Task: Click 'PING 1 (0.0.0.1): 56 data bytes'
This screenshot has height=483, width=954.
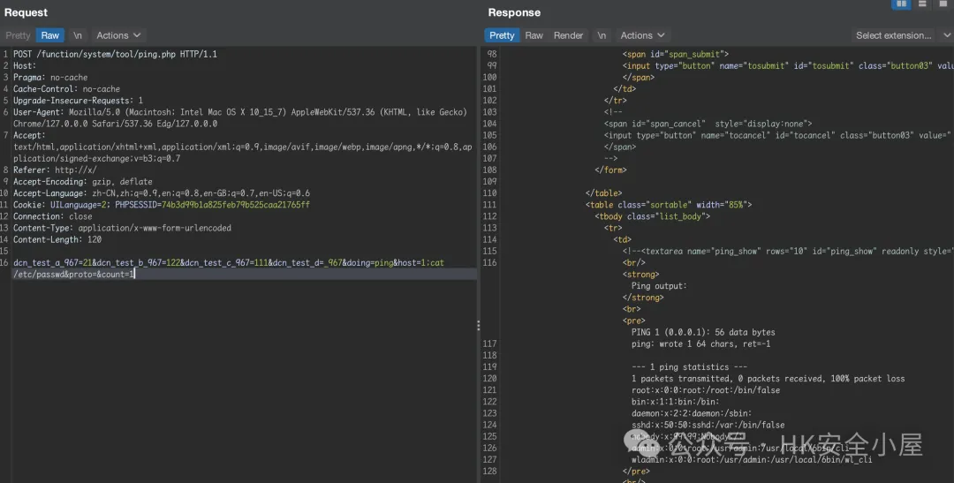Action: coord(703,332)
